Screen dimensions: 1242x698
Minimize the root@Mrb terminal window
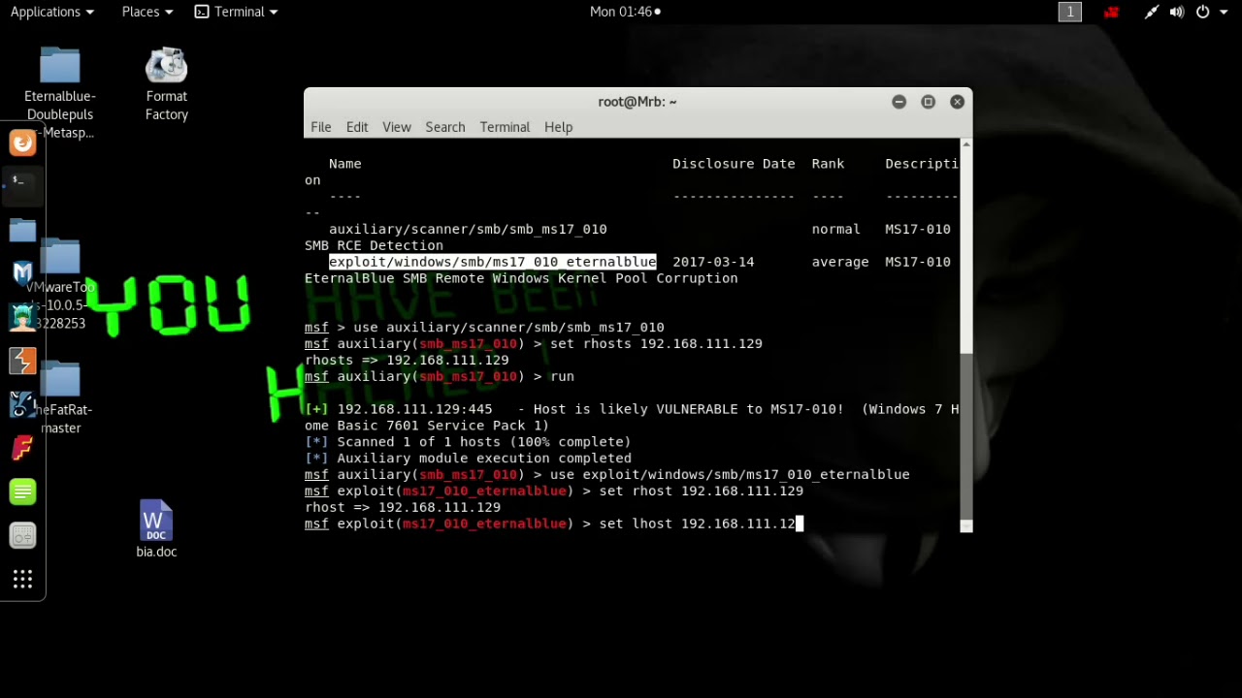point(899,102)
